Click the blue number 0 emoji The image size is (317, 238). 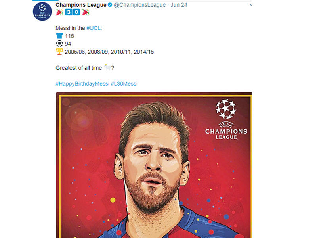click(76, 12)
